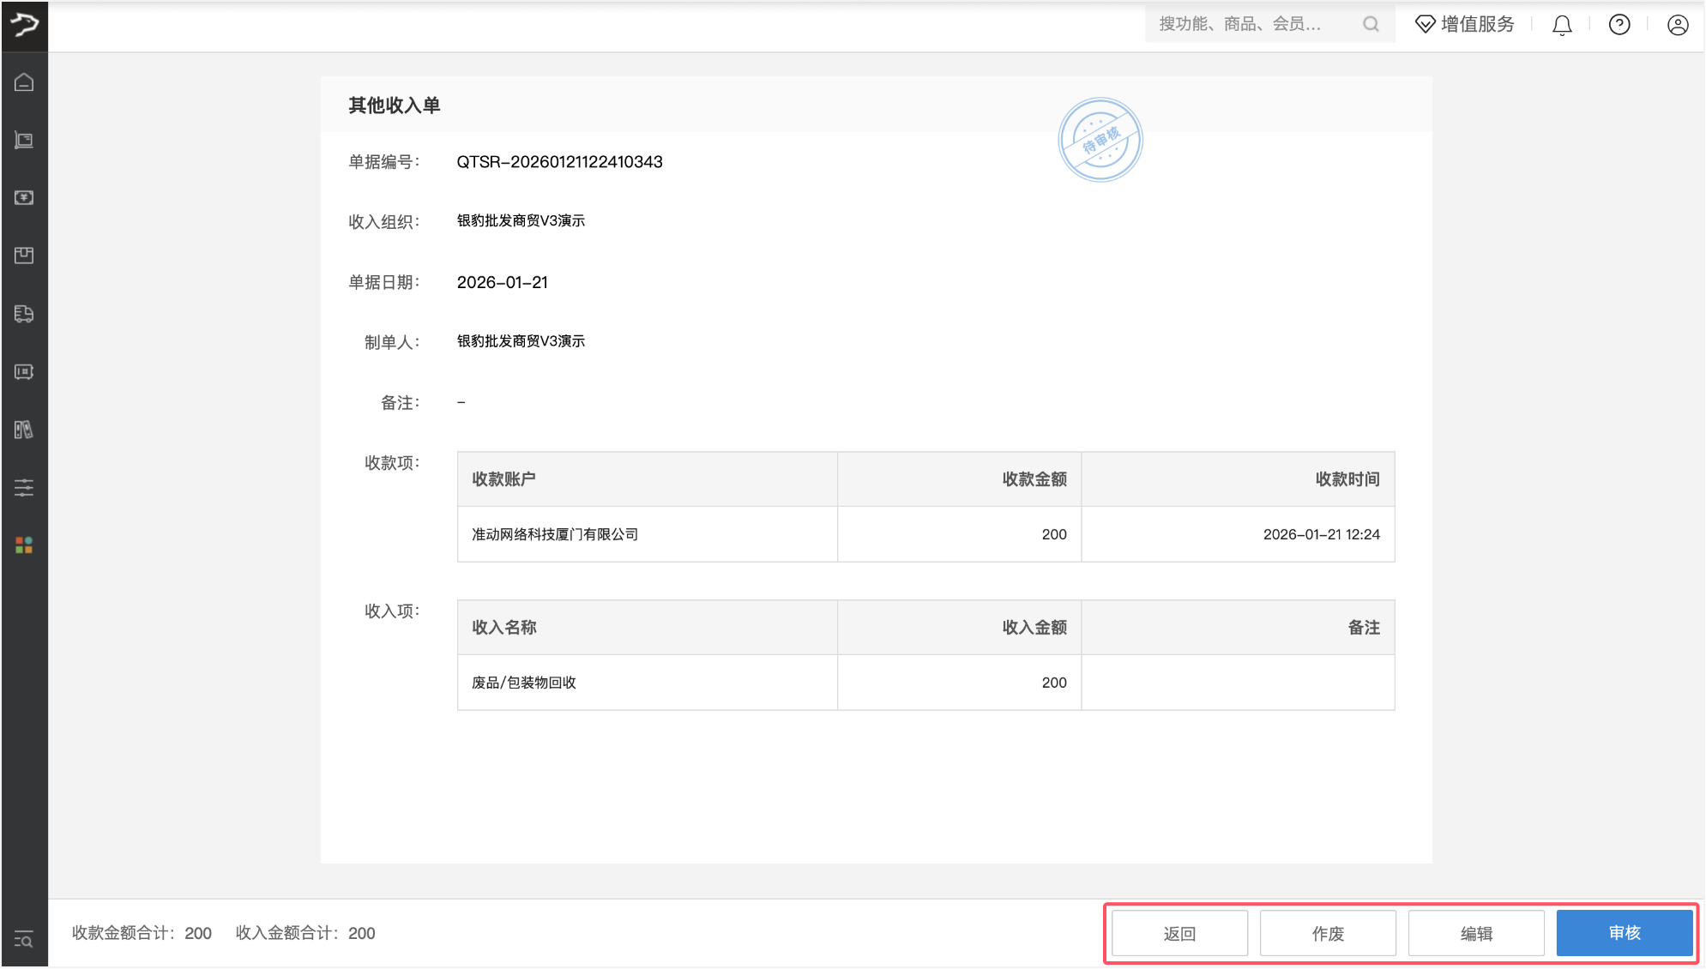1706x969 pixels.
Task: Open the settings sliders icon in the sidebar
Action: [23, 488]
